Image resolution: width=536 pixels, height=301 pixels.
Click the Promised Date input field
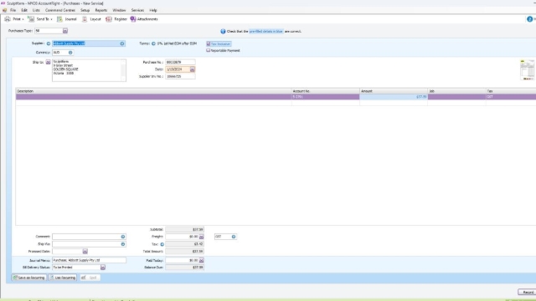tap(67, 252)
